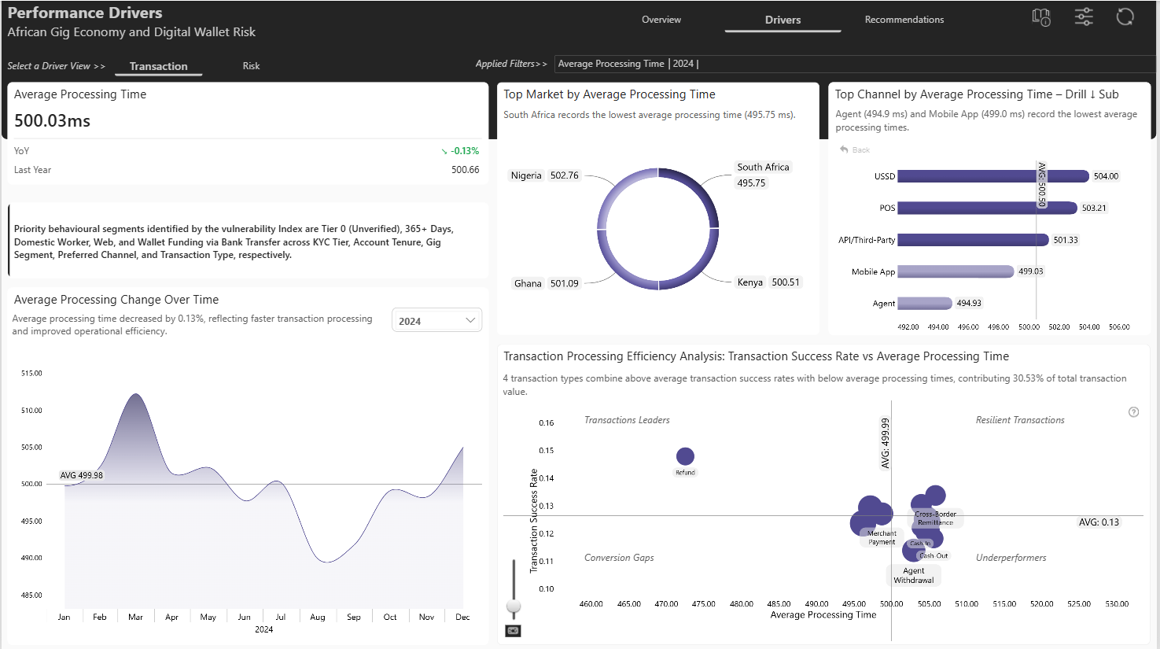Click the chevron arrow of year selector

coord(470,320)
